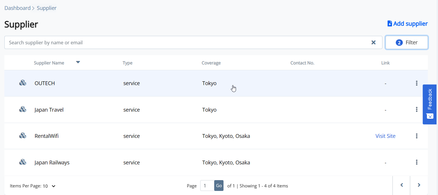This screenshot has height=195, width=438.
Task: Select the Japan Railways supplier name
Action: (52, 163)
